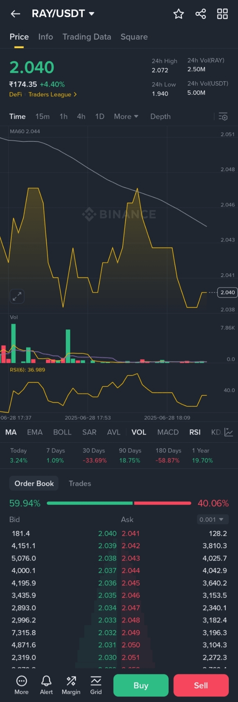Tap the share icon
The height and width of the screenshot is (702, 238).
coord(201,14)
